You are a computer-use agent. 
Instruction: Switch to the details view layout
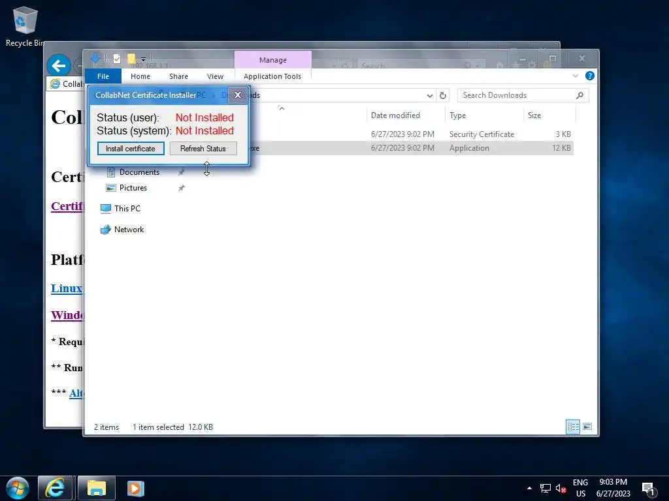[x=572, y=427]
